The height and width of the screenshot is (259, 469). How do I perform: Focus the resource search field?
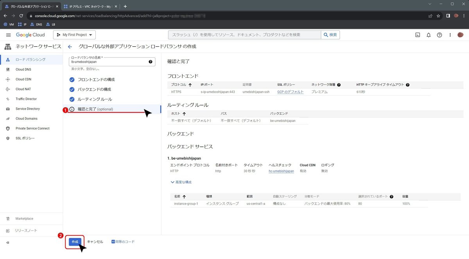[x=244, y=35]
